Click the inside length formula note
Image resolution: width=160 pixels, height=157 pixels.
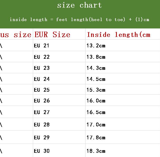click(79, 19)
